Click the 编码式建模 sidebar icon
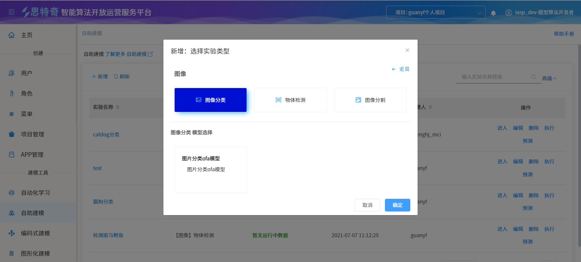Screen dimensions: 581x262 pos(11,233)
